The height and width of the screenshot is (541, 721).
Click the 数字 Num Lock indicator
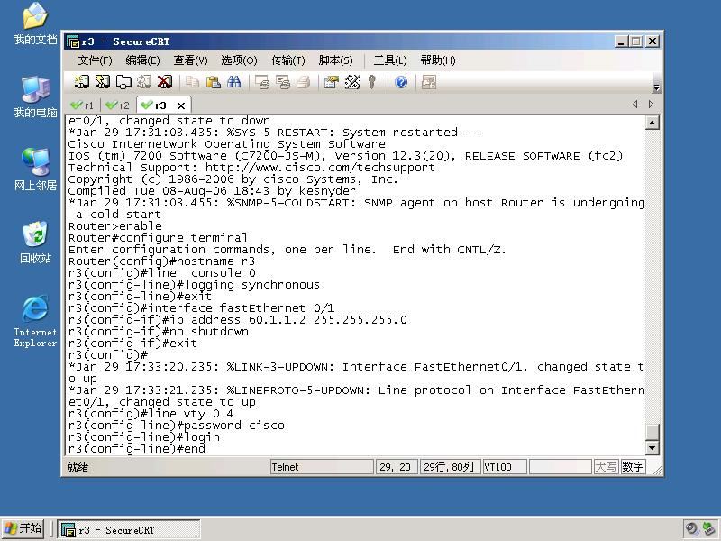point(633,467)
